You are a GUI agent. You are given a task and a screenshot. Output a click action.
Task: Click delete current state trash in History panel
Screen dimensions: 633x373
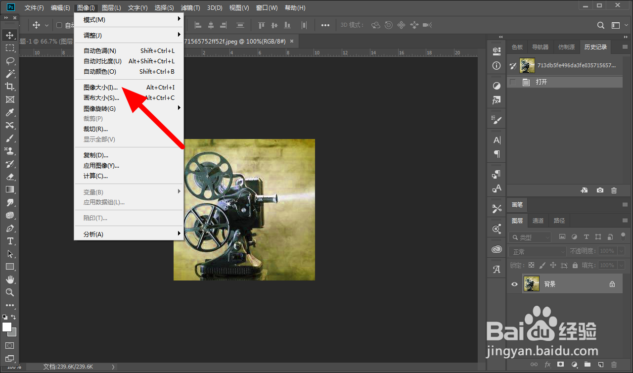[614, 190]
